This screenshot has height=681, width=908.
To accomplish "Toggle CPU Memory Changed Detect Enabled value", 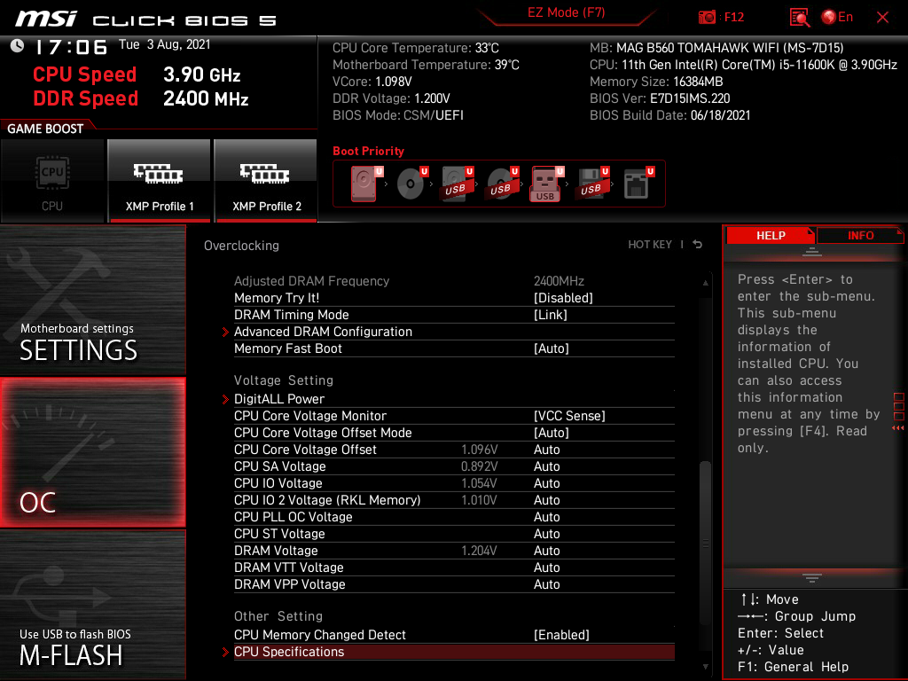I will 561,635.
